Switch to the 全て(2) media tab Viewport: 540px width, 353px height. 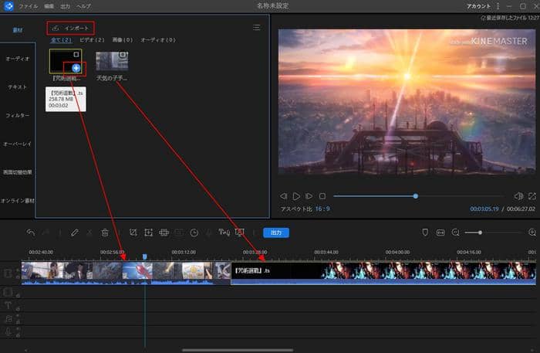(x=61, y=40)
